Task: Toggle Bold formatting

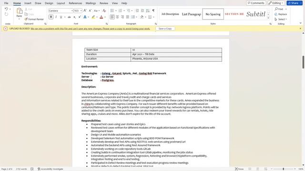Action: pyautogui.click(x=51, y=17)
